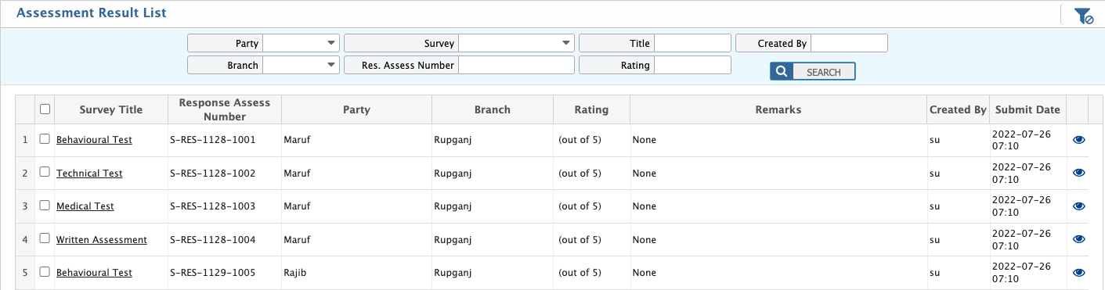Focus the Res. Assess Number input
This screenshot has width=1105, height=290.
[x=516, y=65]
